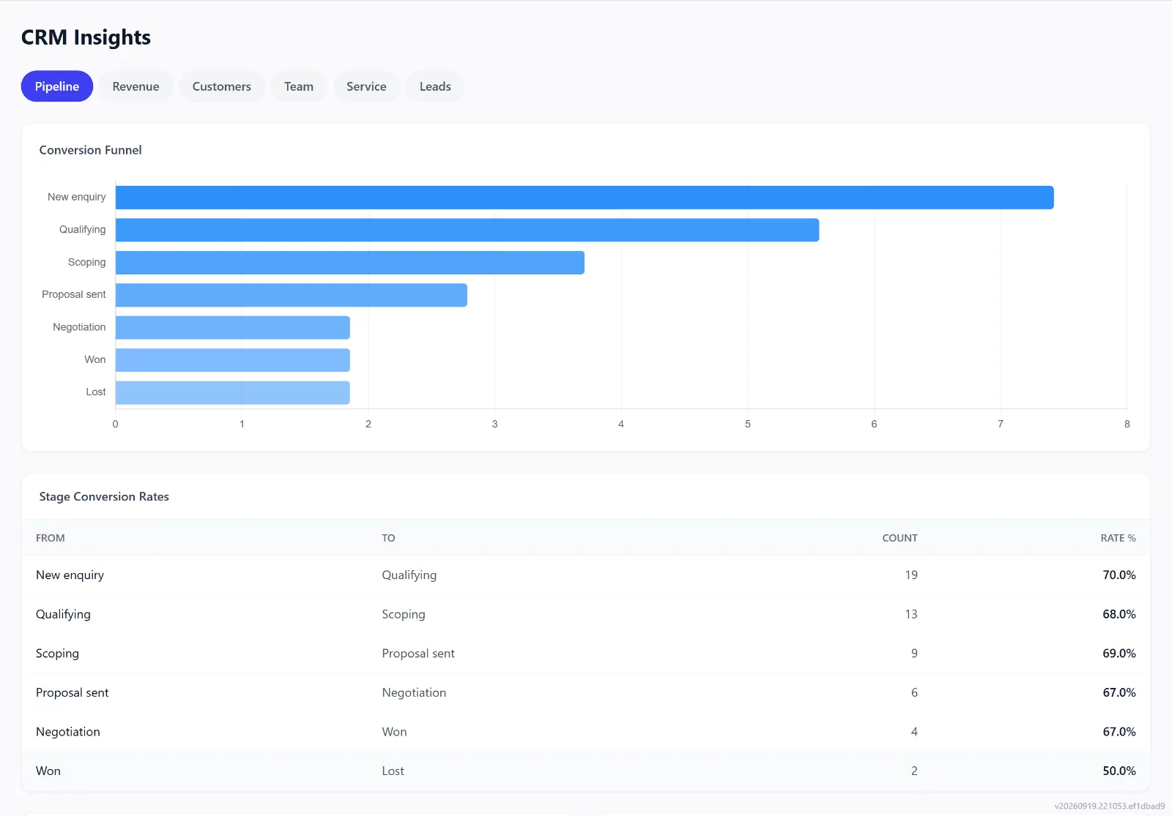Click Lost in the TO column

pos(393,771)
